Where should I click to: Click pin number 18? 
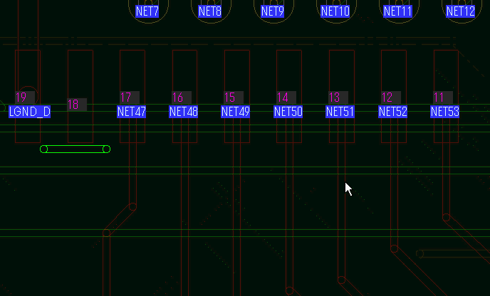(77, 105)
